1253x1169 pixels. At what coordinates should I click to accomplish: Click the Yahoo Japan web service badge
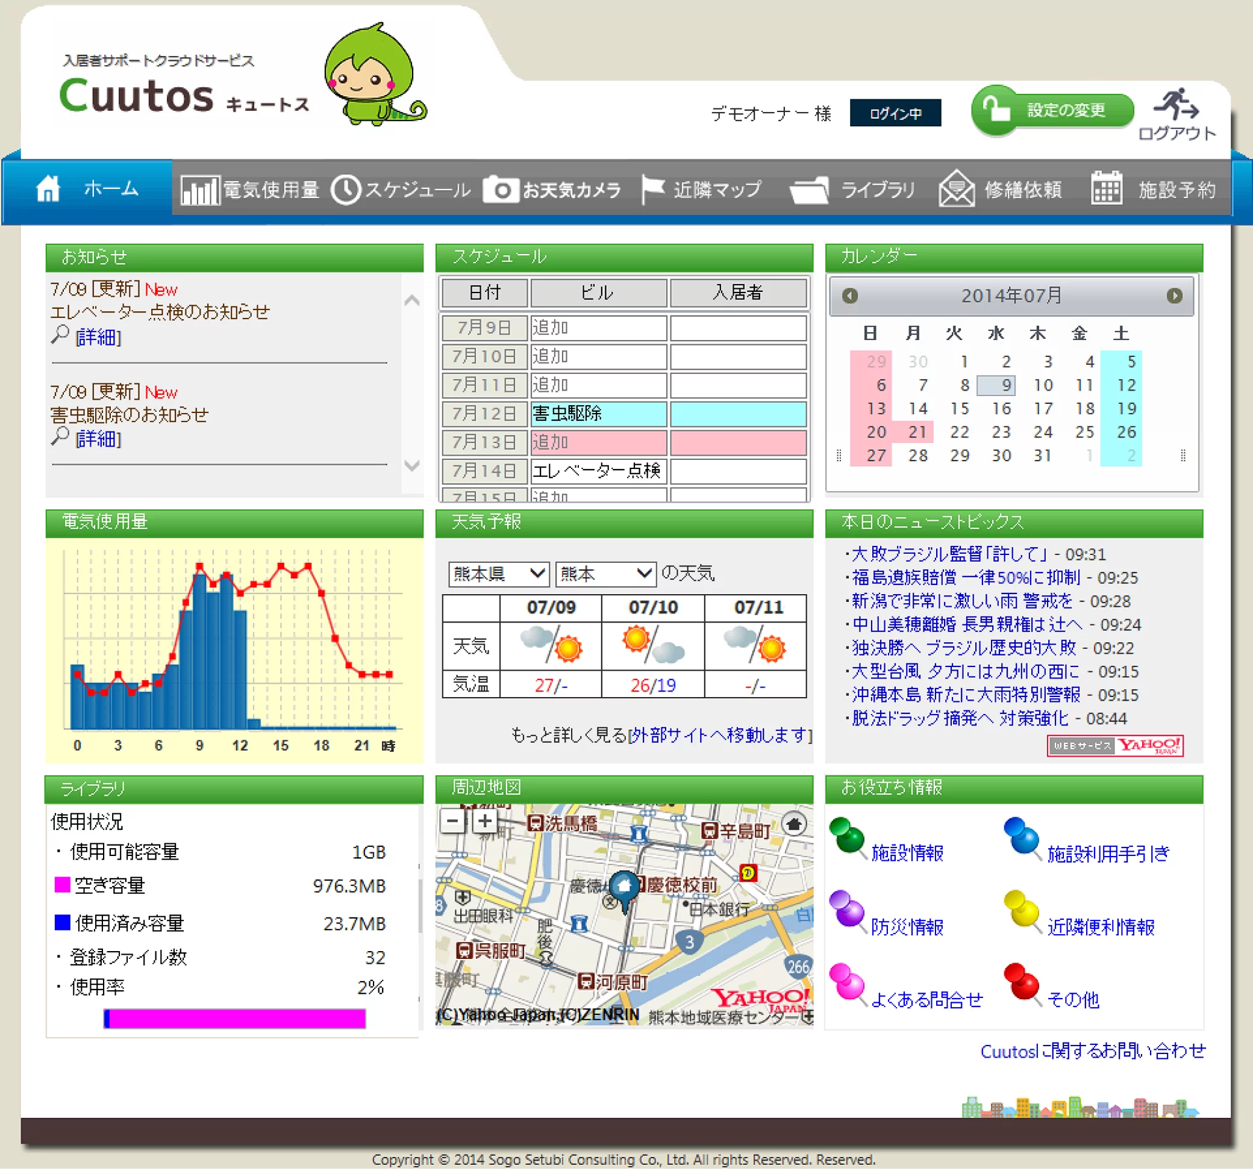click(1115, 745)
